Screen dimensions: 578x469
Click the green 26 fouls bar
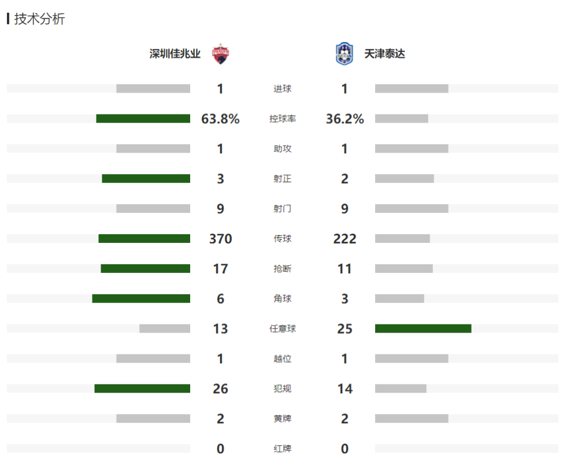142,389
